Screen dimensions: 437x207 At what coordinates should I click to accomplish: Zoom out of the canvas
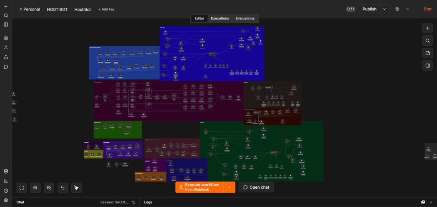[49, 188]
